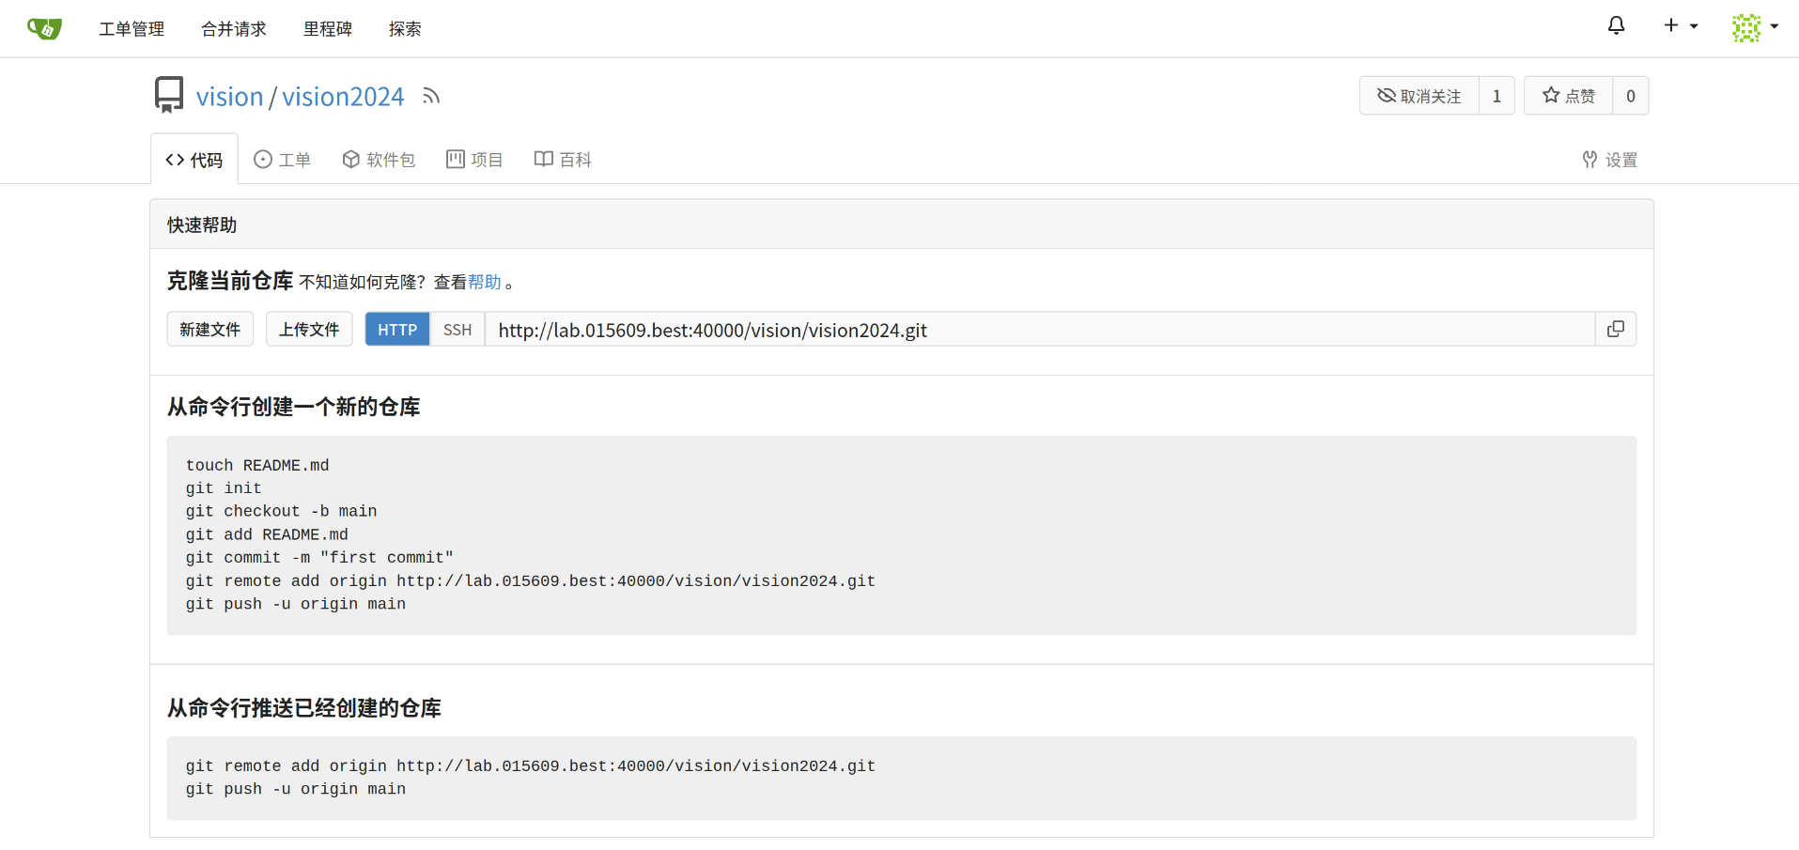Screen dimensions: 1799x850
Task: Click the 取消关注 unwatch button
Action: pos(1419,96)
